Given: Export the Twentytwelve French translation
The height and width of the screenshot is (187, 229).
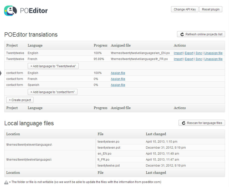Looking at the screenshot, I should pos(189,59).
